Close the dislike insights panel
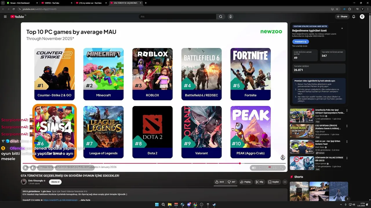Viewport: 371px width, 208px height. 342,28
